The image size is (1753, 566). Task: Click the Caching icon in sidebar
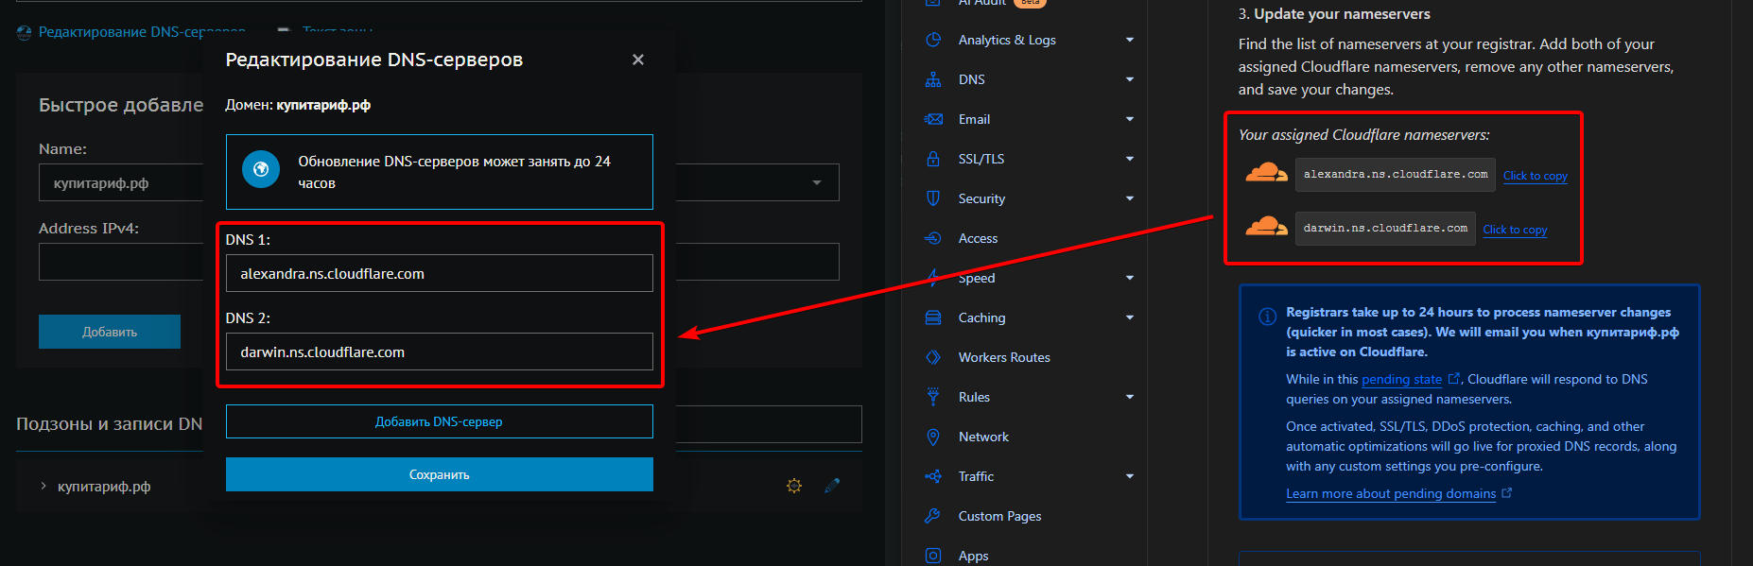[x=933, y=317]
